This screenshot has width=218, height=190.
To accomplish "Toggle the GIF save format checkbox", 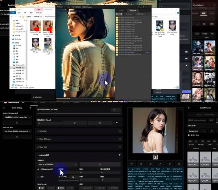I will (x=40, y=188).
